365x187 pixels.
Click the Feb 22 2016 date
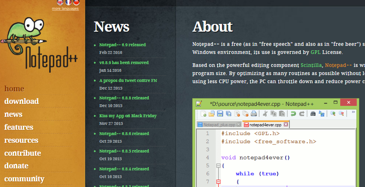click(111, 52)
